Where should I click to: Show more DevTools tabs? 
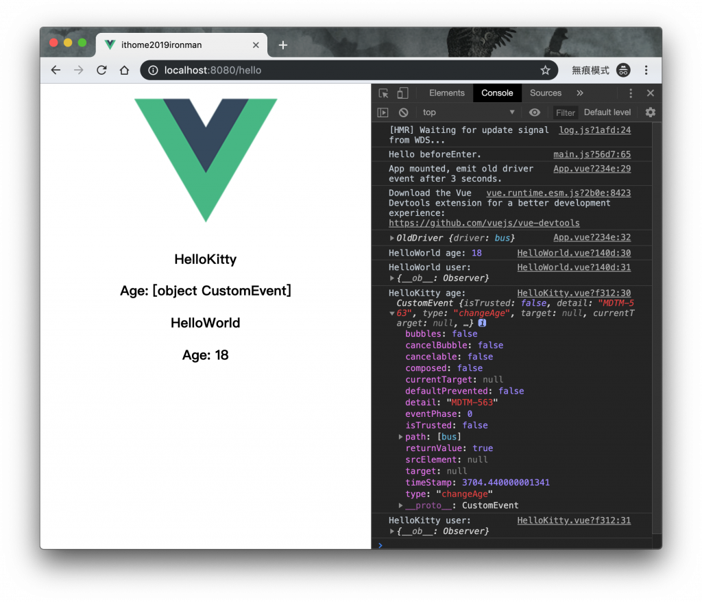[x=580, y=93]
